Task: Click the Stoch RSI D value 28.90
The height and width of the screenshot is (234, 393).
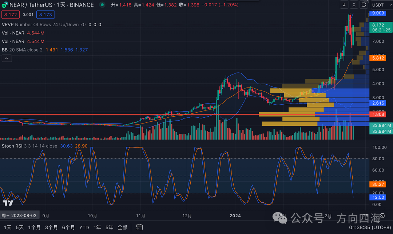Action: [81, 146]
